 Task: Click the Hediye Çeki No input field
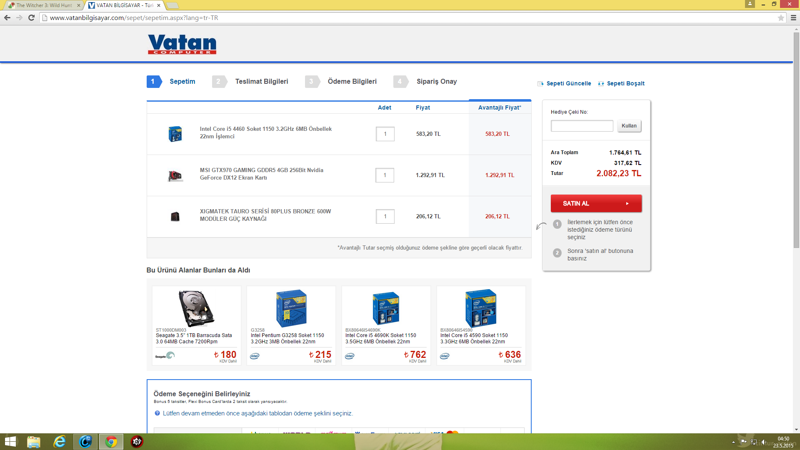coord(582,126)
